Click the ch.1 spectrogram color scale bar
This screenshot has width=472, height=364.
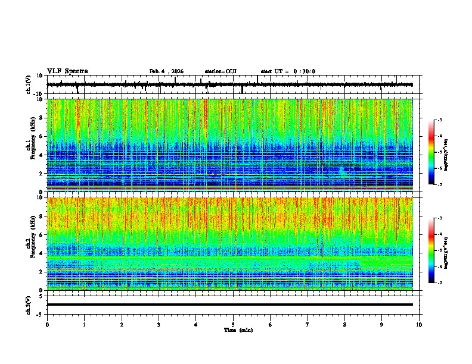tap(431, 152)
